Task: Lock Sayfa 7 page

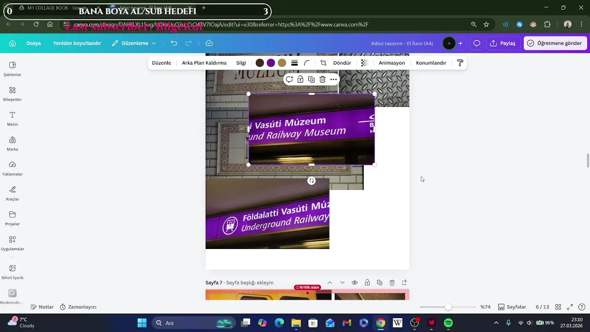Action: [367, 283]
